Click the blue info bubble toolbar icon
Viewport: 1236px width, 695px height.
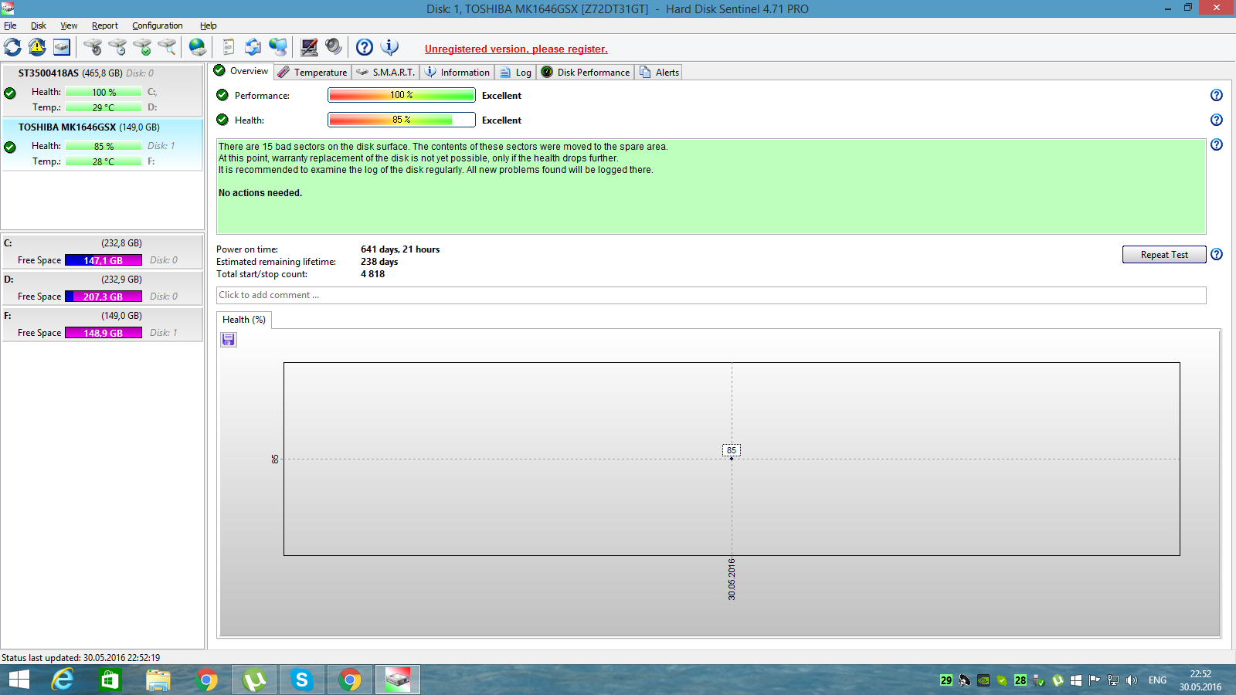[390, 47]
